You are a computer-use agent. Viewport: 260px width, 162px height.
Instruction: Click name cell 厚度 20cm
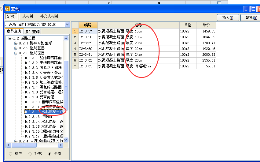click(138, 43)
